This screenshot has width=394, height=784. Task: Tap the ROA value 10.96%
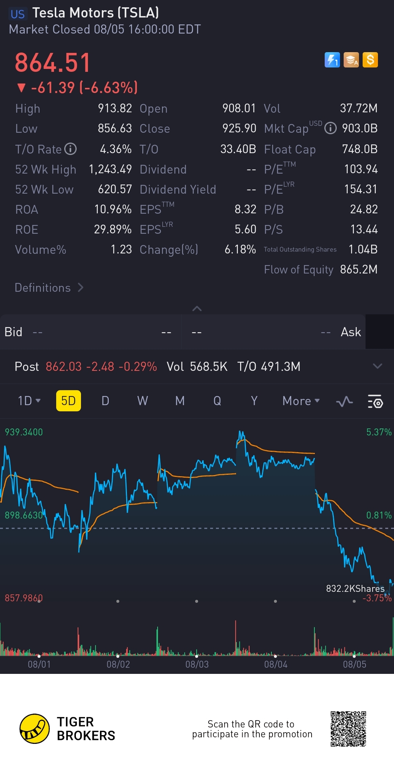[x=113, y=209]
